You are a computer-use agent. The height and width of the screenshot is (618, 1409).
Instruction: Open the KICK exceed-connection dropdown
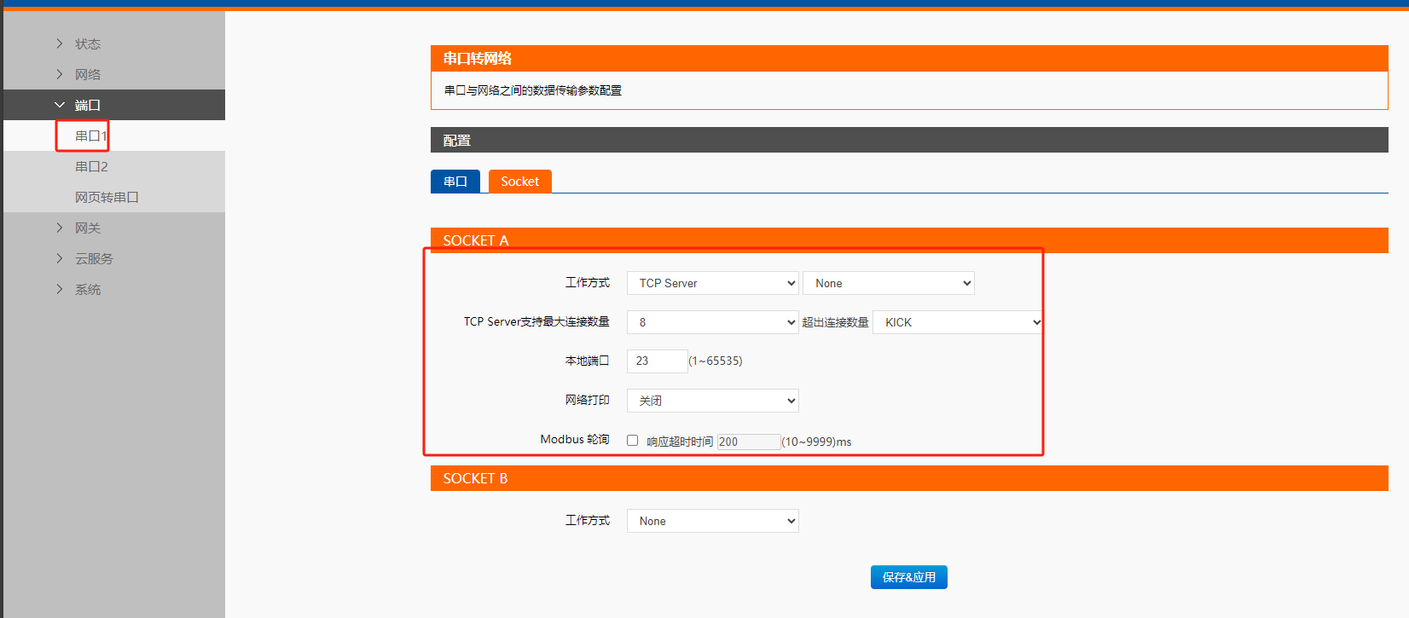(x=957, y=322)
